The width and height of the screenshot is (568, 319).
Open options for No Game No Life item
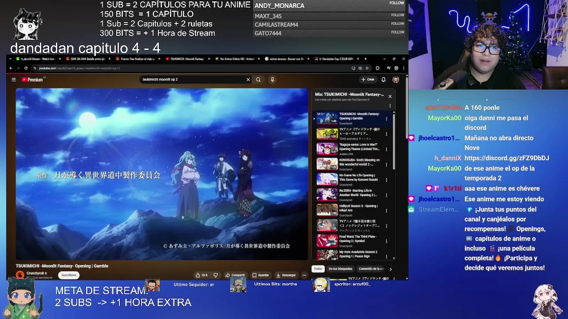click(386, 180)
